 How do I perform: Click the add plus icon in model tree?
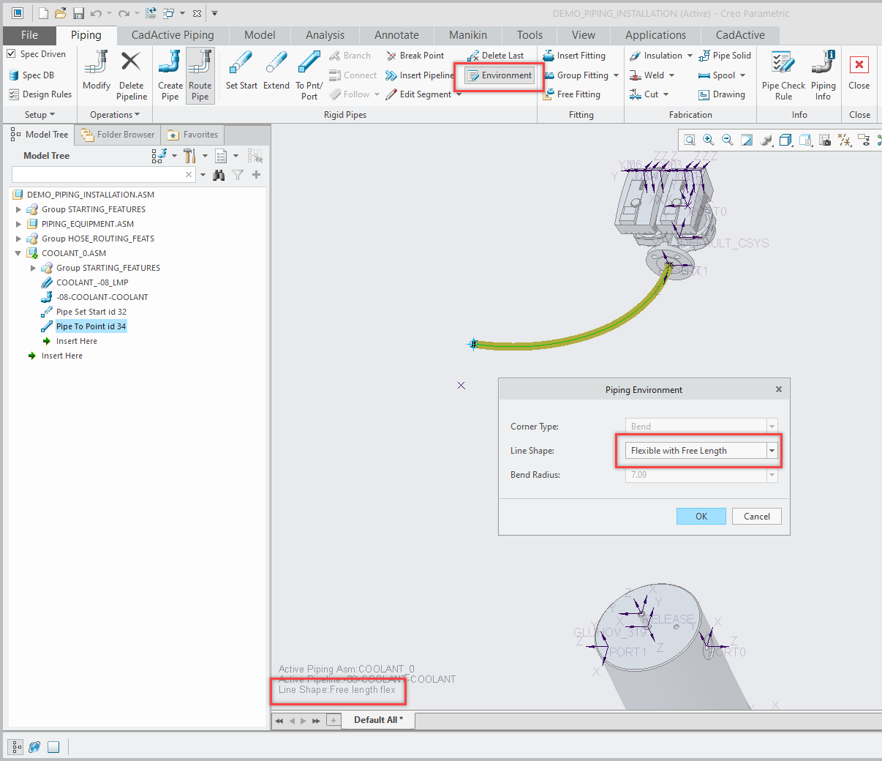256,175
